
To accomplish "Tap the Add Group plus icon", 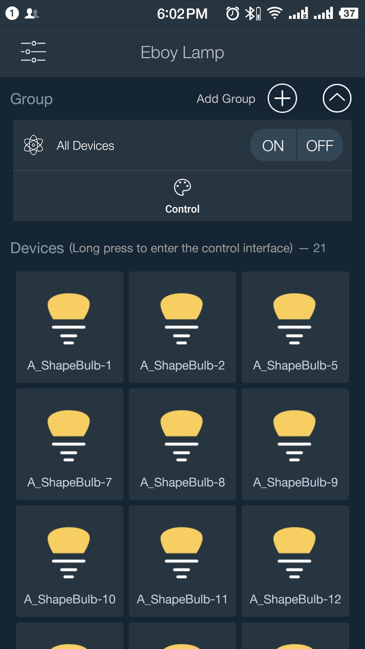I will click(282, 98).
